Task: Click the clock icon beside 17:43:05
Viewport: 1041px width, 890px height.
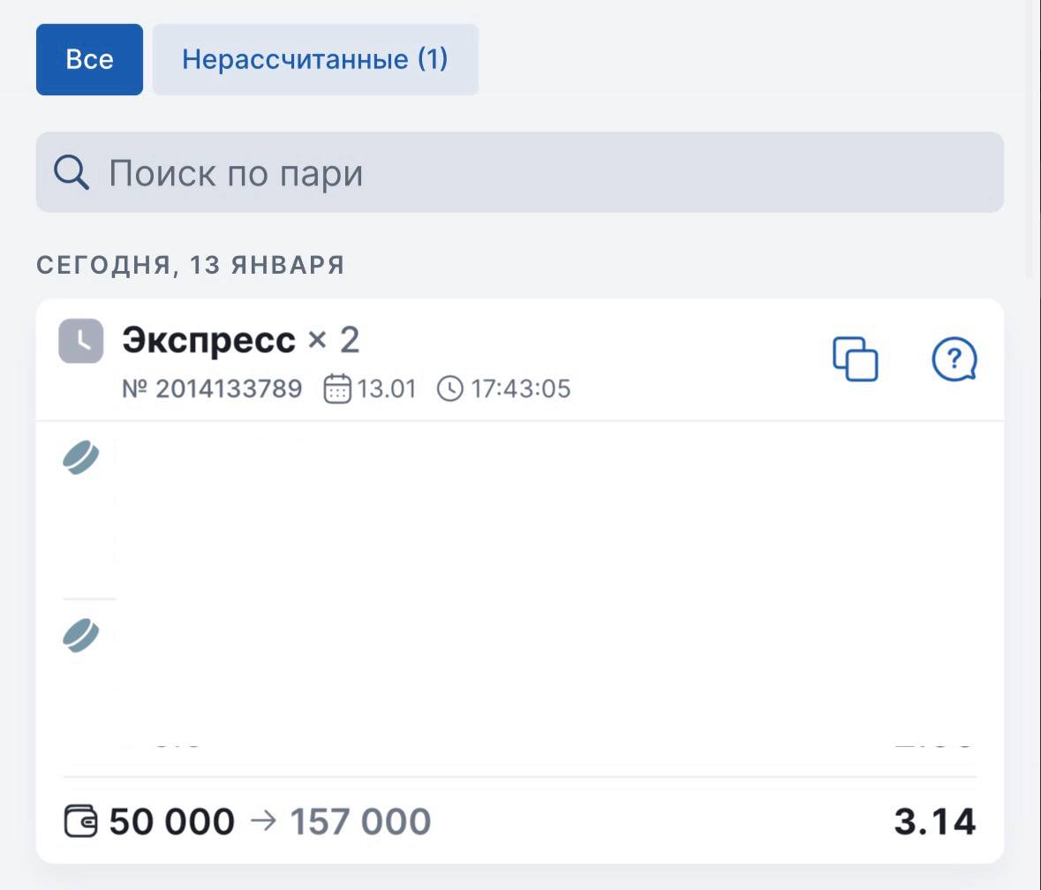Action: click(449, 388)
